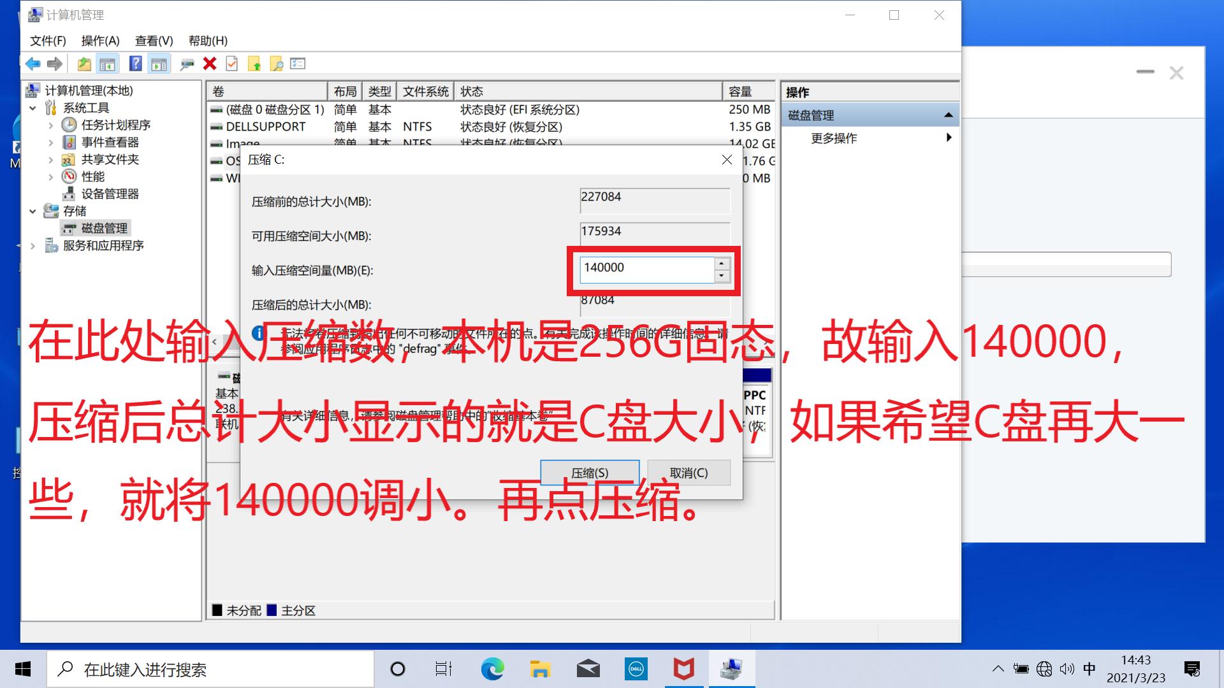Open the 查看(V) menu
This screenshot has height=688, width=1224.
tap(152, 40)
